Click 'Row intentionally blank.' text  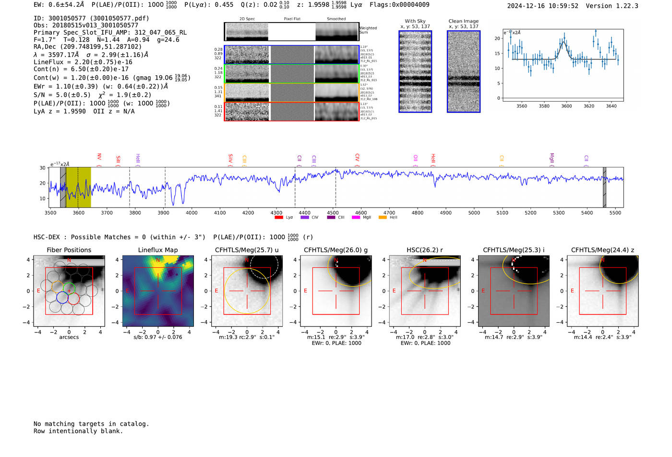pos(78,431)
